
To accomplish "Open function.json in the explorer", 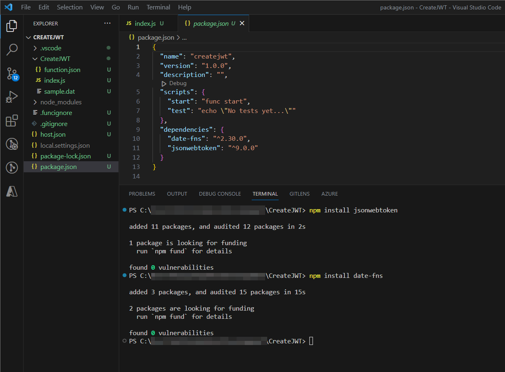I will click(x=71, y=70).
